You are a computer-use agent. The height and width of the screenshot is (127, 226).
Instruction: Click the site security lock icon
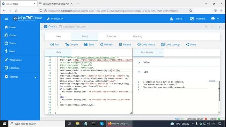point(46,11)
